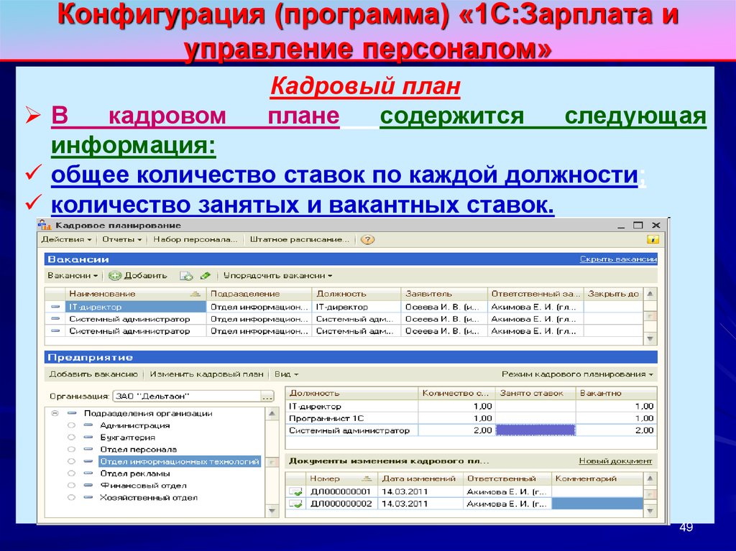Click the circle marker next to Бухгалтерия

point(71,437)
